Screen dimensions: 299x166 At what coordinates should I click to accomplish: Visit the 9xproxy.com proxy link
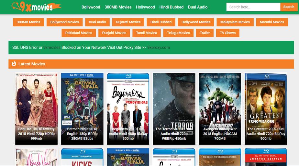[159, 48]
